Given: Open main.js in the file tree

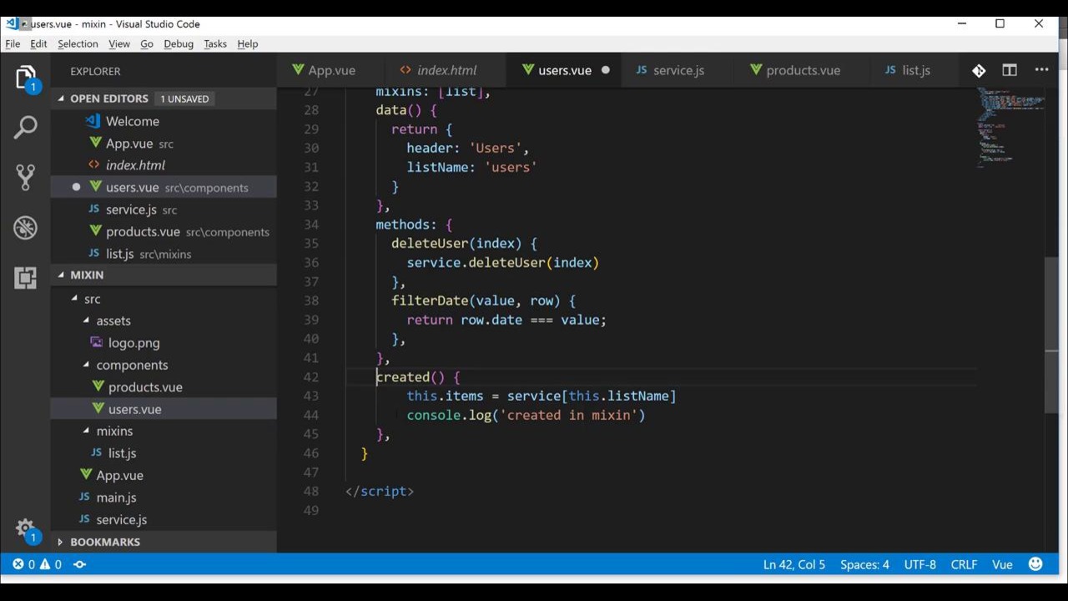Looking at the screenshot, I should pos(116,497).
